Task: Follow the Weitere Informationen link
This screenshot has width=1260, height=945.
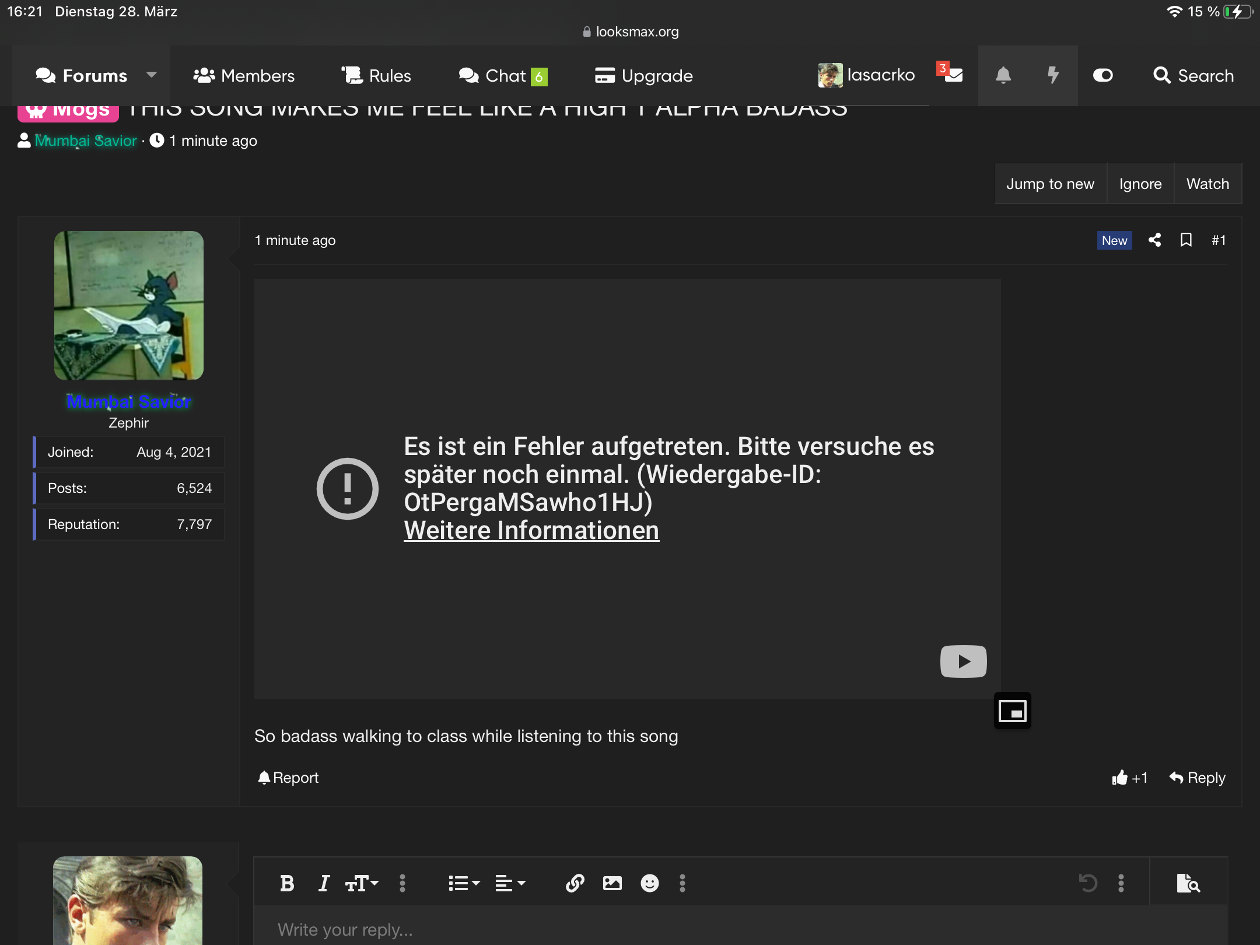Action: (x=531, y=530)
